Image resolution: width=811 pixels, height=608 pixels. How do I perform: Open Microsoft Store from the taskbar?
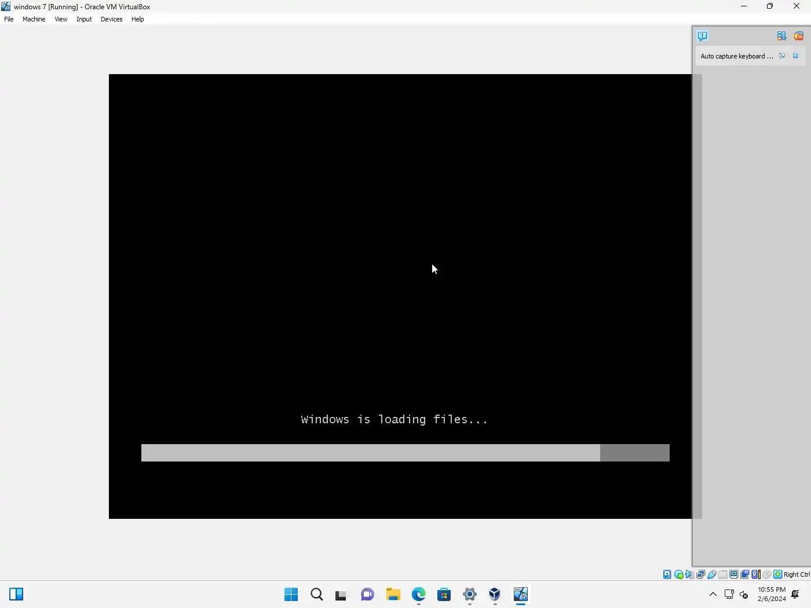(x=444, y=594)
